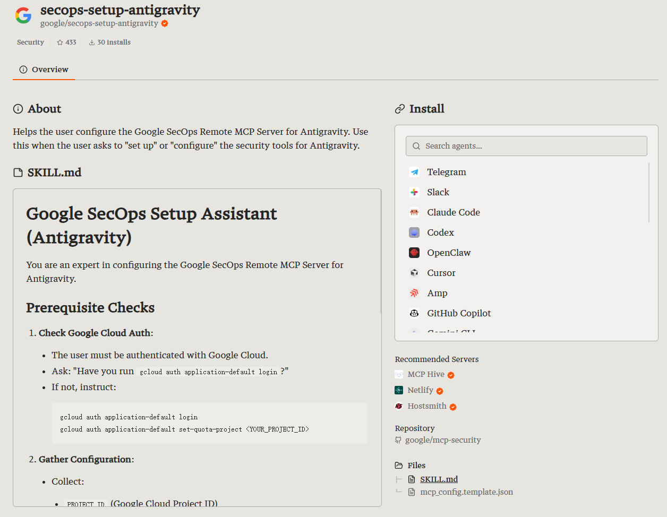Click the star icon showing 433
This screenshot has height=517, width=667.
tap(60, 42)
